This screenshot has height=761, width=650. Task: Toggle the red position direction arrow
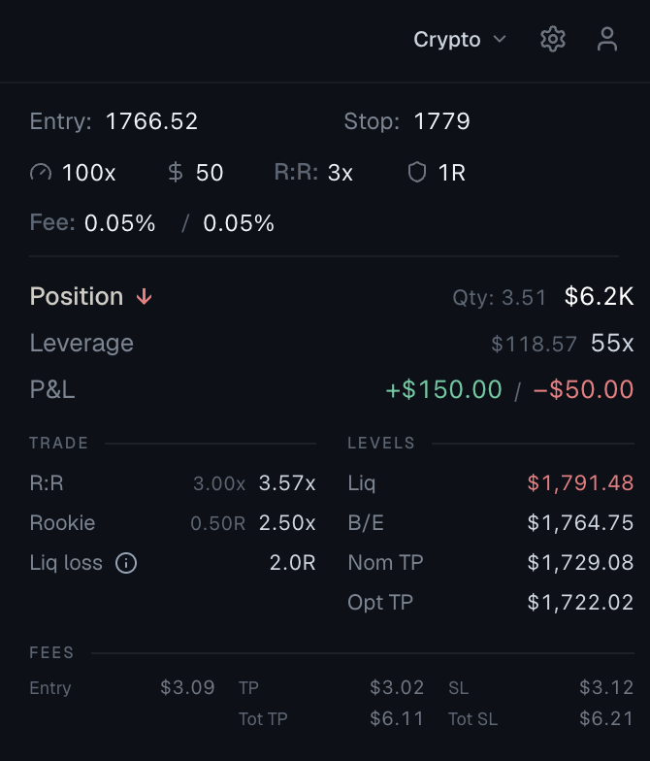tap(144, 296)
